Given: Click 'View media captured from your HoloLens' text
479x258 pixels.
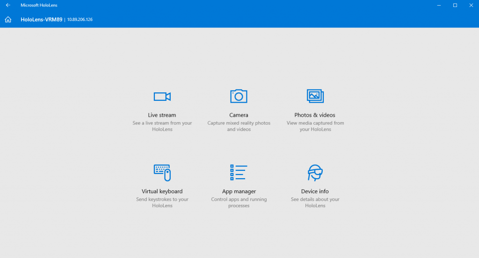Looking at the screenshot, I should (315, 126).
